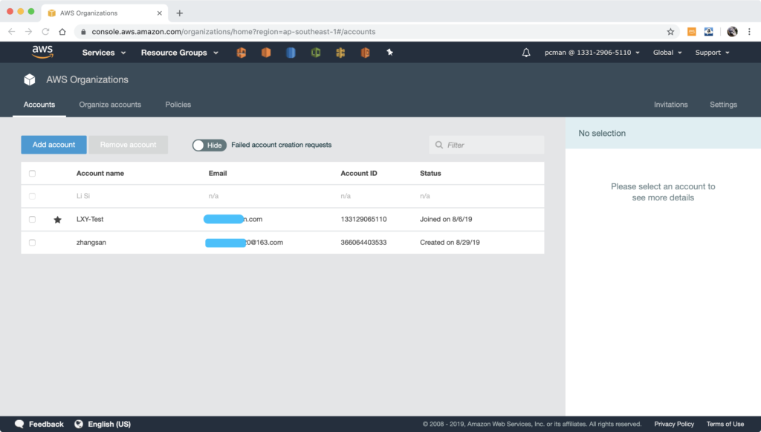
Task: Open the pcman account dropdown
Action: pos(592,53)
